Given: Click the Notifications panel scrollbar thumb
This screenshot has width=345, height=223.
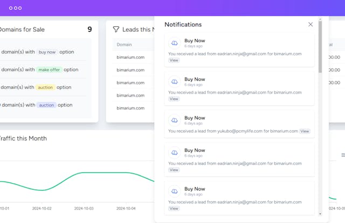Looking at the screenshot, I should (x=321, y=46).
